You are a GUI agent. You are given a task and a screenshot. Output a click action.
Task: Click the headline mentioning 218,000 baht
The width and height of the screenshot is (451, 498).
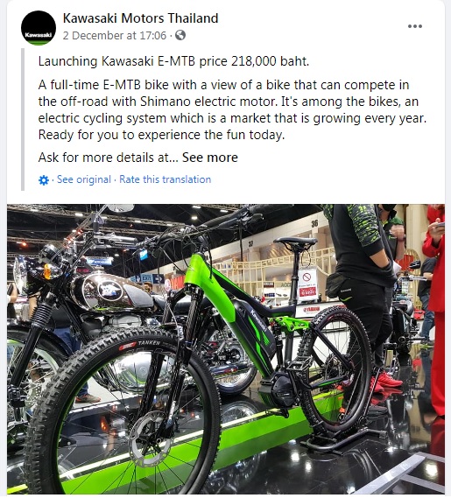tap(173, 61)
